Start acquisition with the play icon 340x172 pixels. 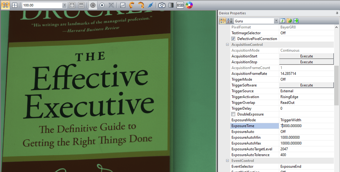[x=93, y=5]
